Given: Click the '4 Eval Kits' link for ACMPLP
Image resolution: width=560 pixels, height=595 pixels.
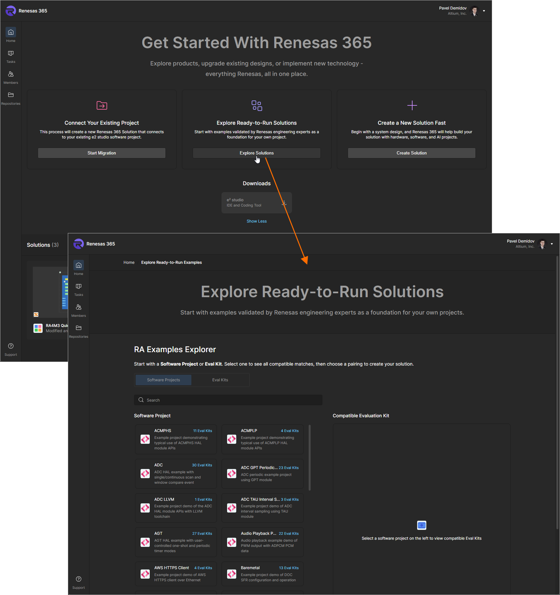Looking at the screenshot, I should [290, 431].
